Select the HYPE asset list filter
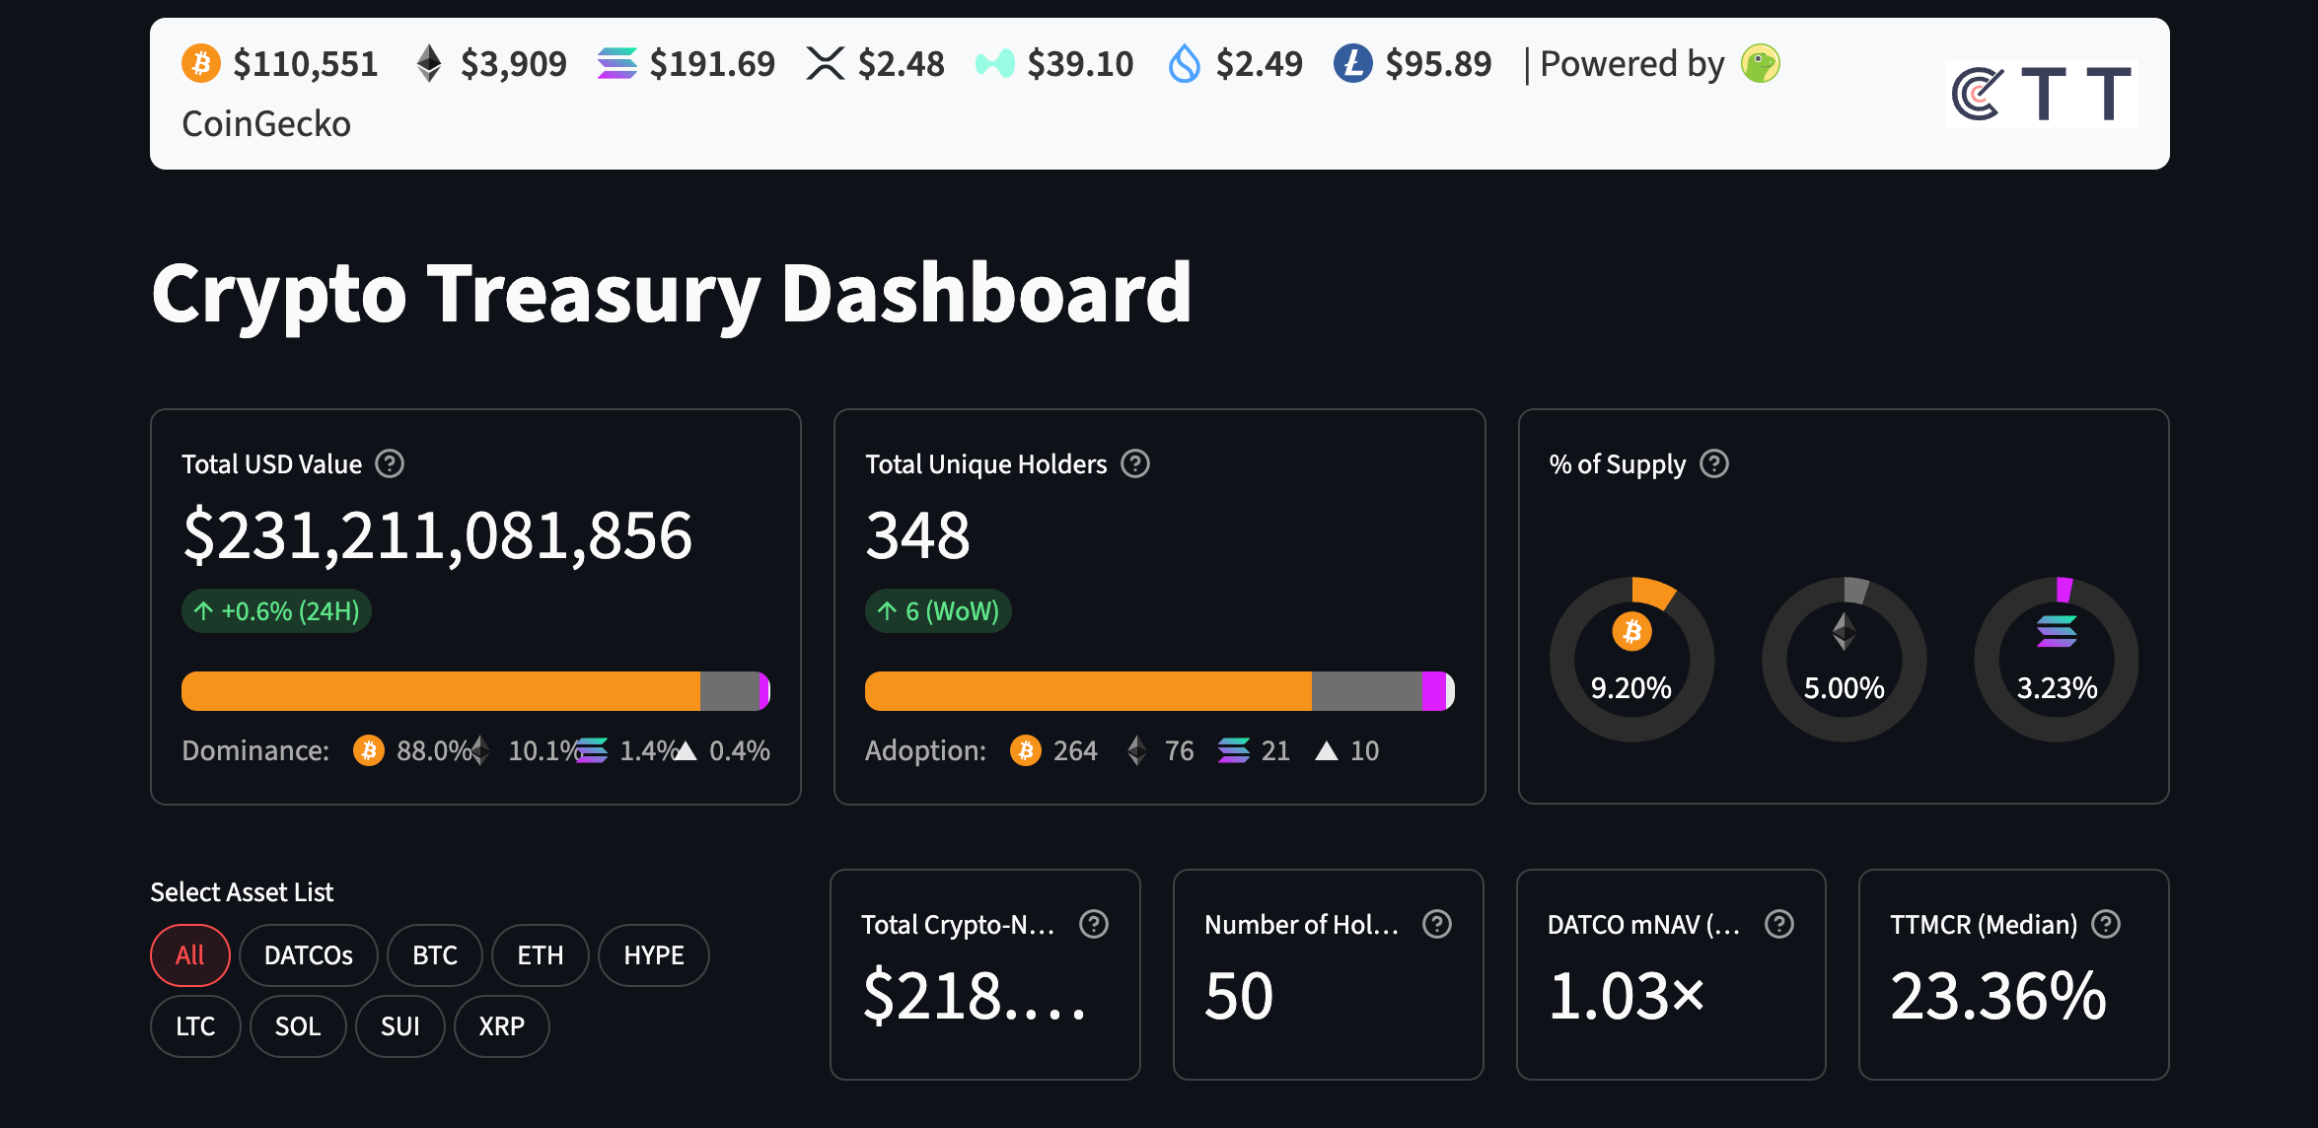 click(x=654, y=955)
